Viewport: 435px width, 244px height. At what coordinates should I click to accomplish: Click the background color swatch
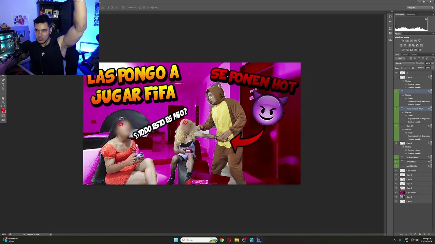4,112
